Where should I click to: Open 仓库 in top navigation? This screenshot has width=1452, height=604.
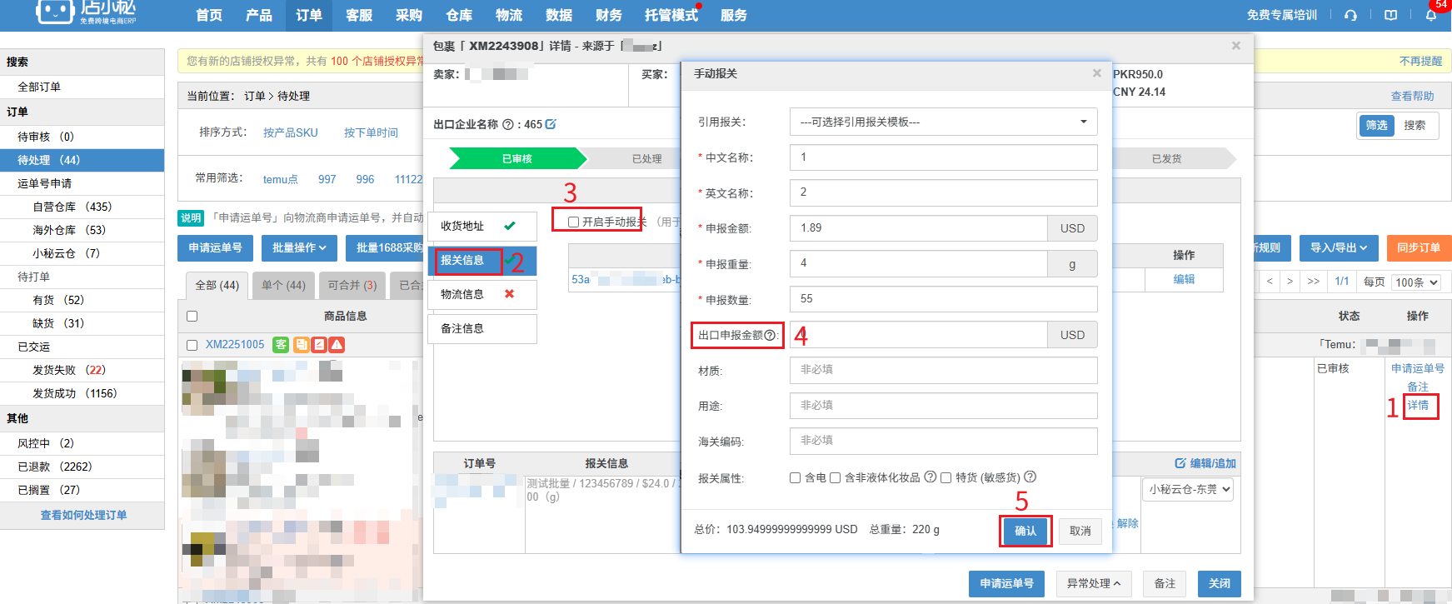click(459, 15)
